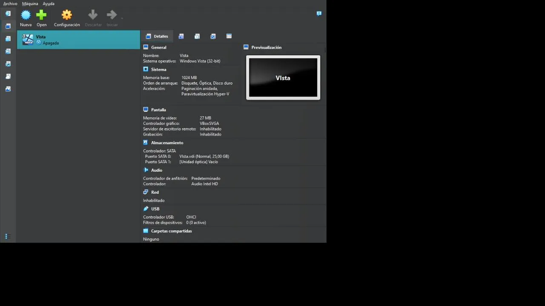Switch to the Detalles tab
This screenshot has height=306, width=545.
click(x=157, y=36)
